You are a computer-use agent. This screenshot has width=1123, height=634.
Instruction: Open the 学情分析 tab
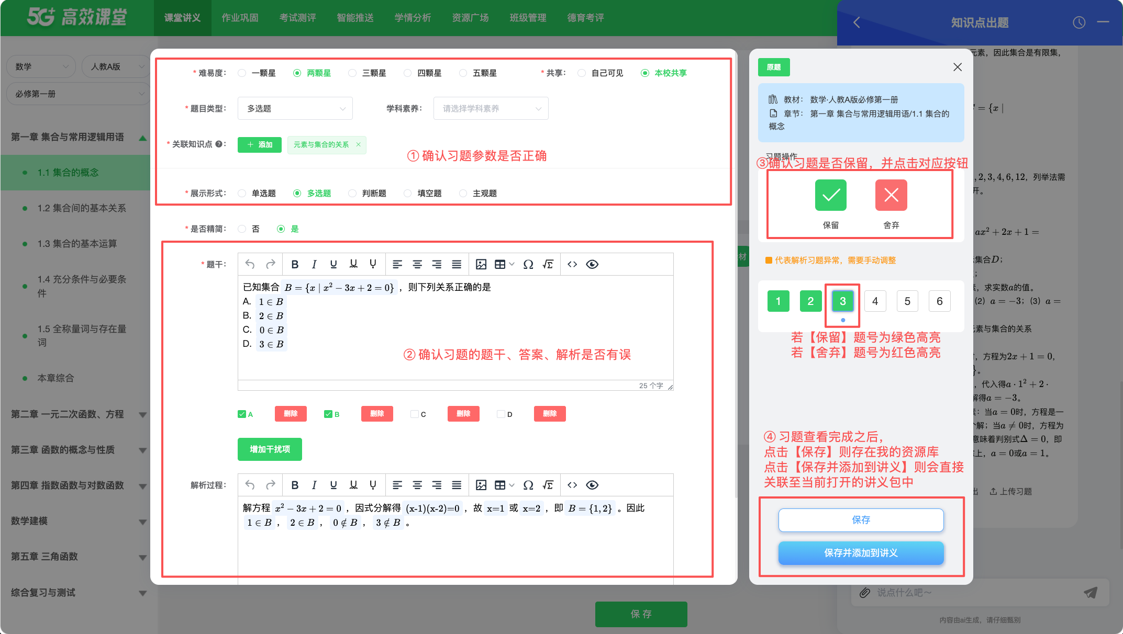(x=413, y=18)
